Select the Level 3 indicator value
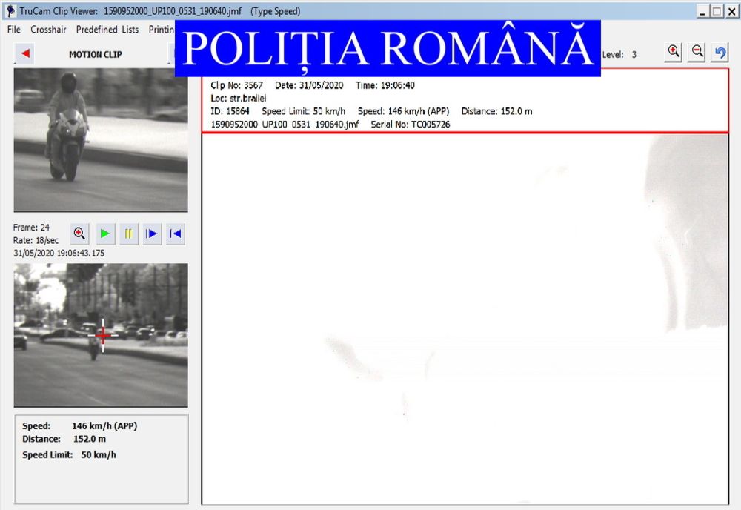The width and height of the screenshot is (741, 510). (634, 53)
